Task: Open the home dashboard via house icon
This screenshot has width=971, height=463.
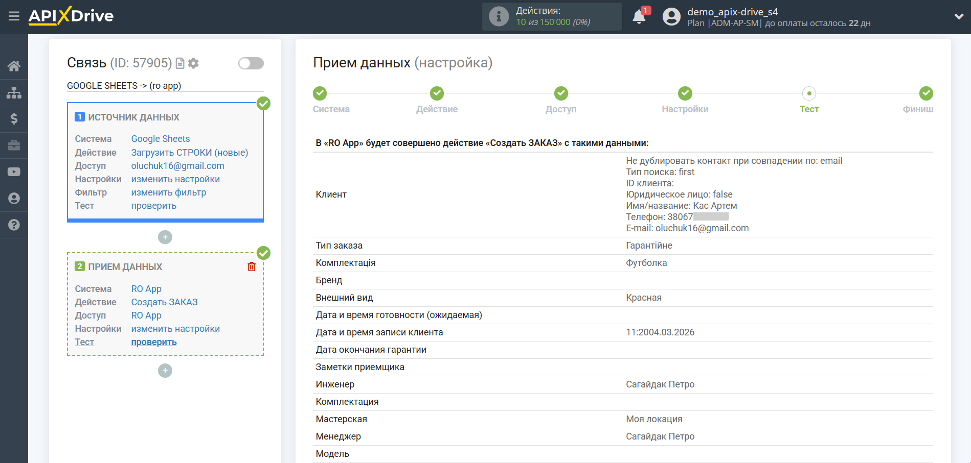Action: pyautogui.click(x=14, y=65)
